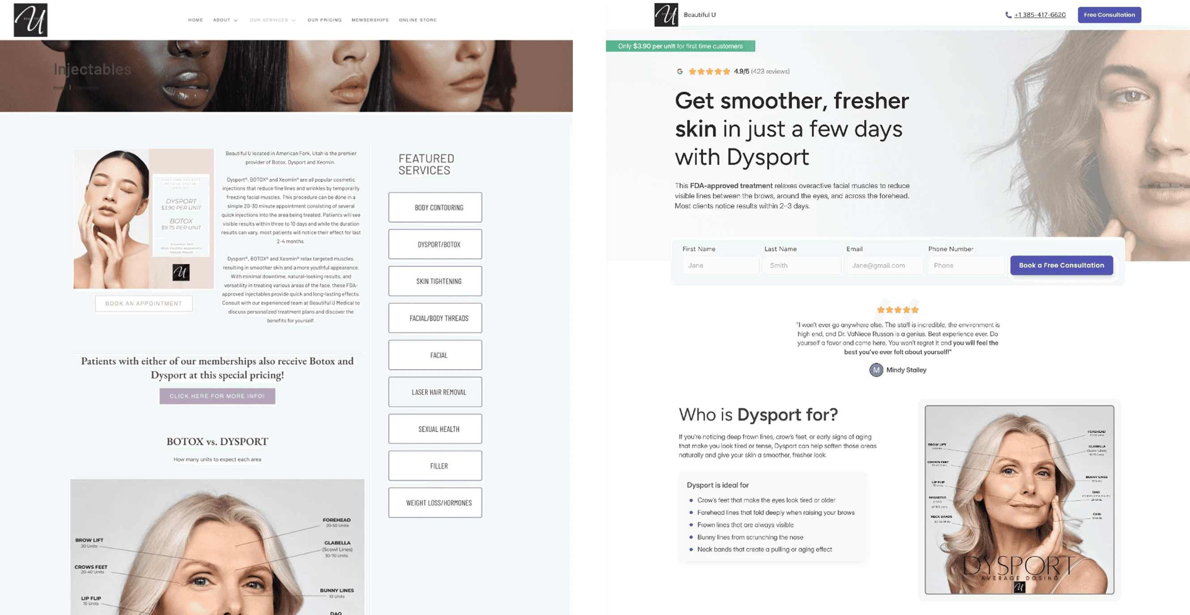
Task: Open the Dysport pricing promo image
Action: click(x=144, y=219)
